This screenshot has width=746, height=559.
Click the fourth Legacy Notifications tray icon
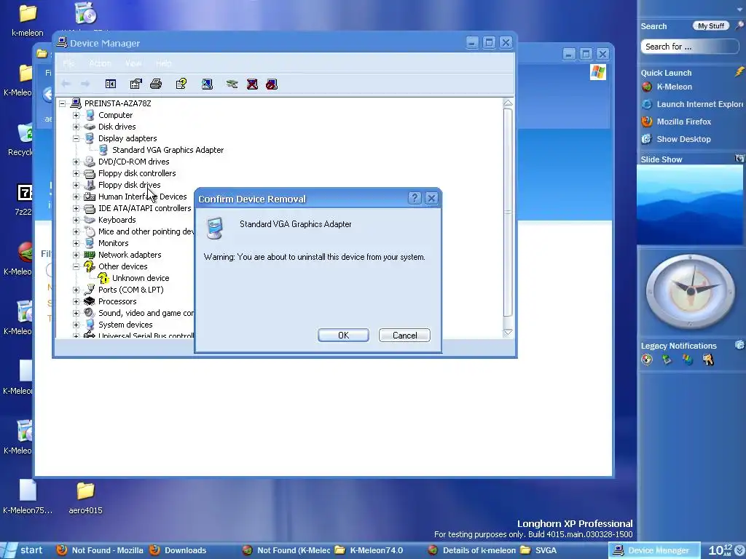click(708, 360)
